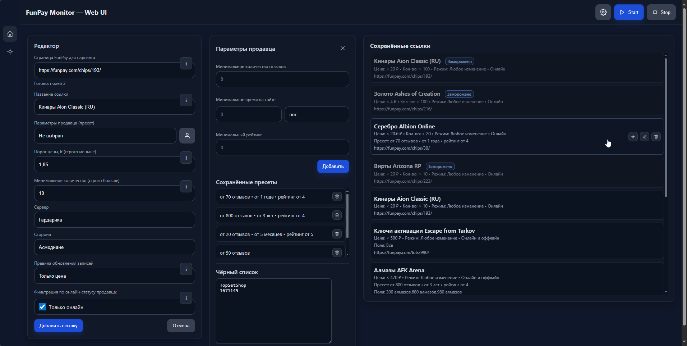Show info for price threshold field

pos(186,158)
